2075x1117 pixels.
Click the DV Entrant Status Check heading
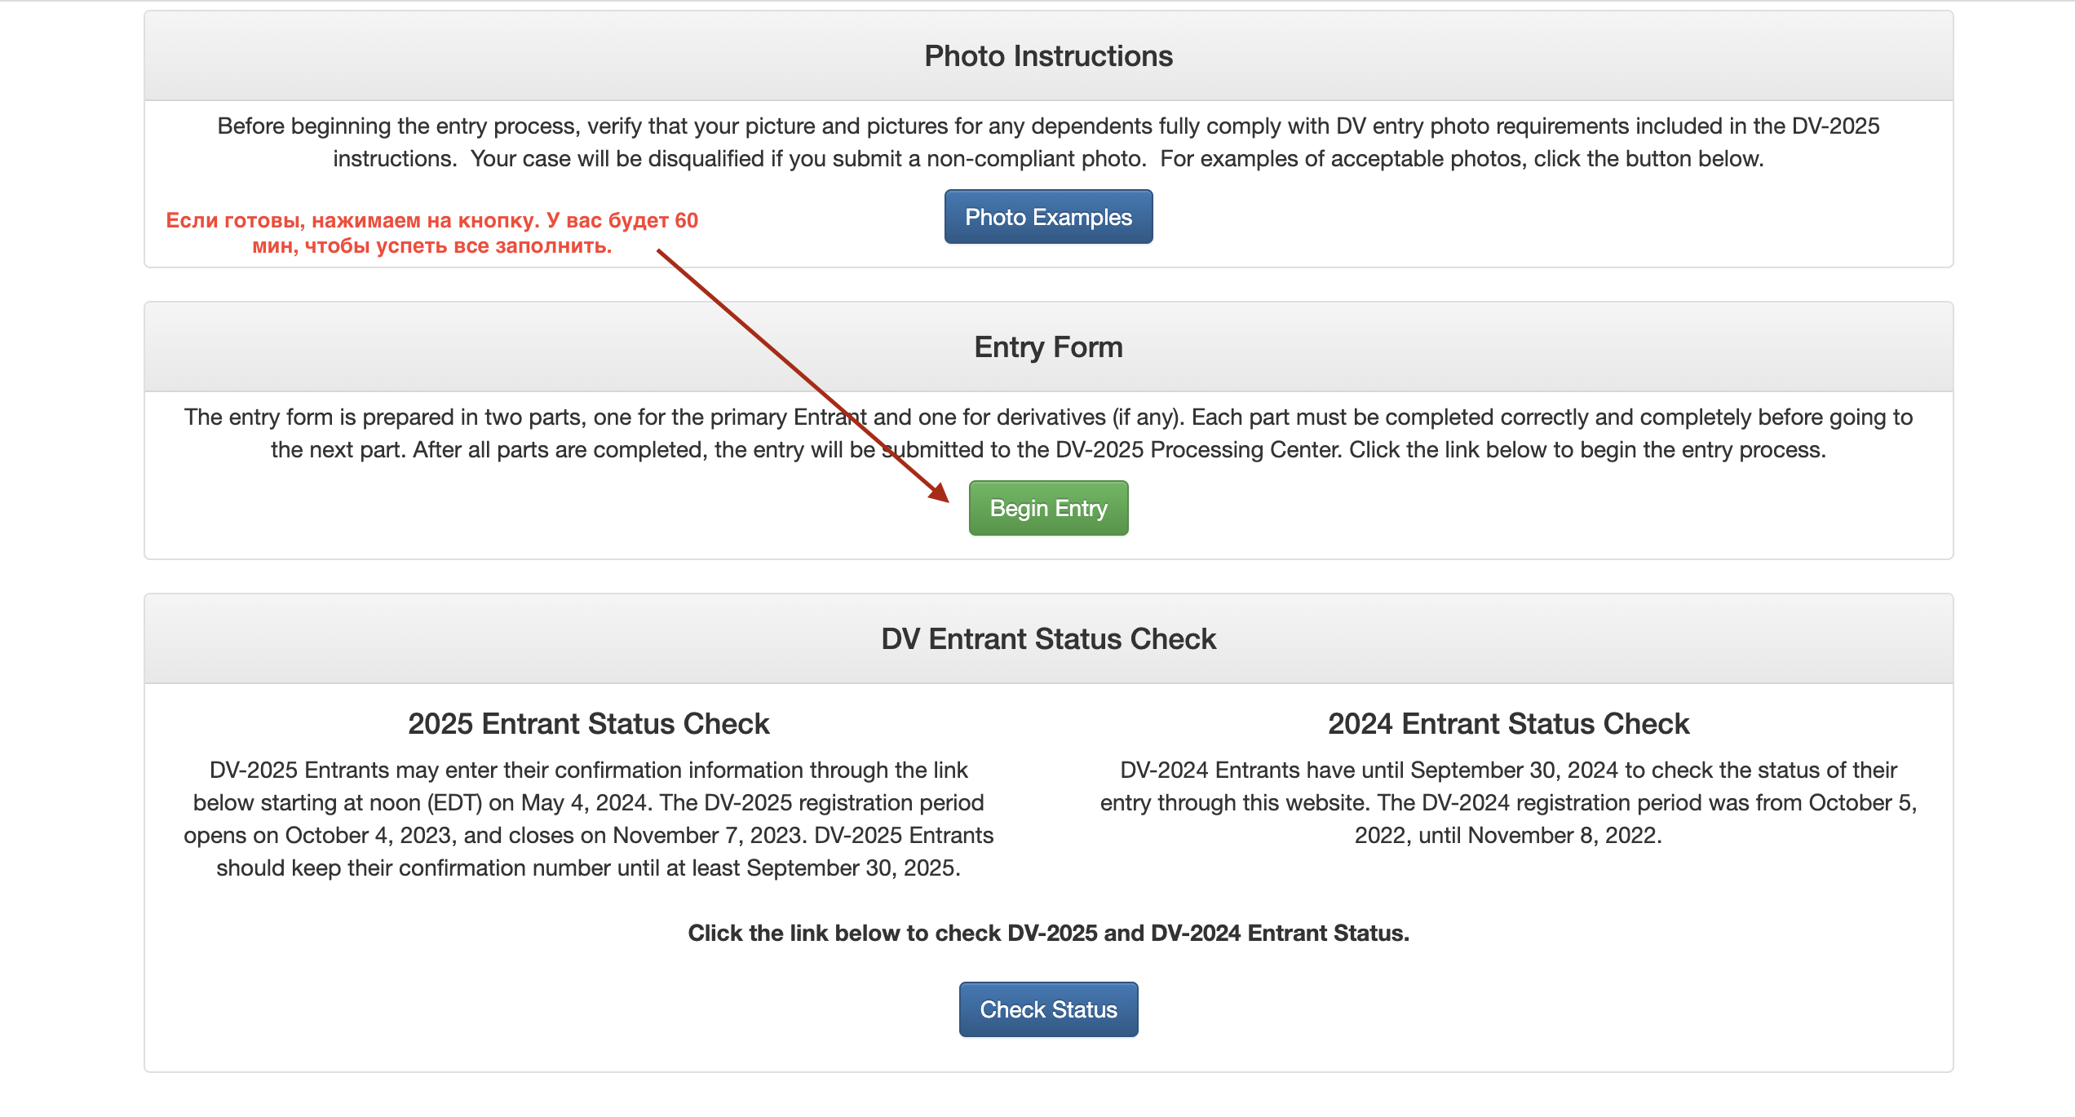click(1048, 639)
